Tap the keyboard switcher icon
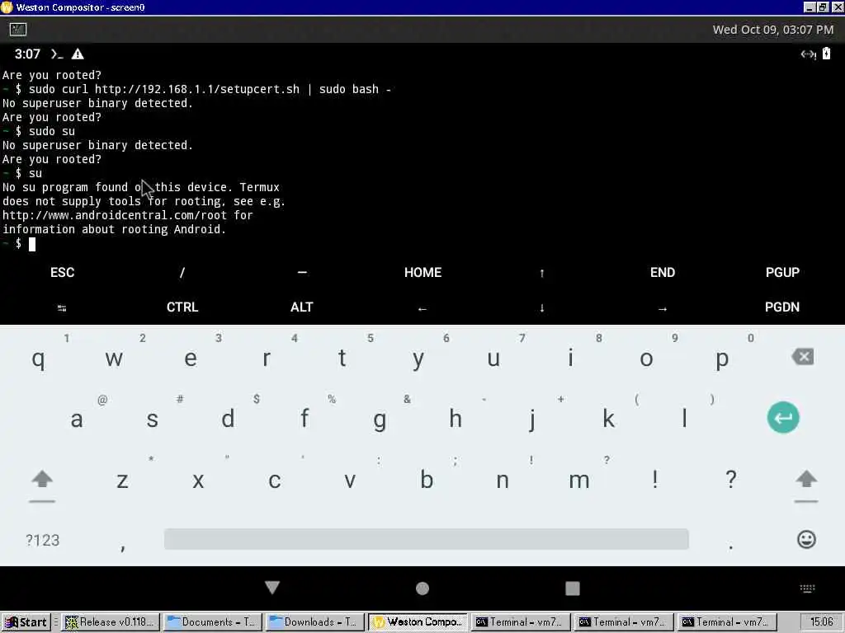 (807, 588)
